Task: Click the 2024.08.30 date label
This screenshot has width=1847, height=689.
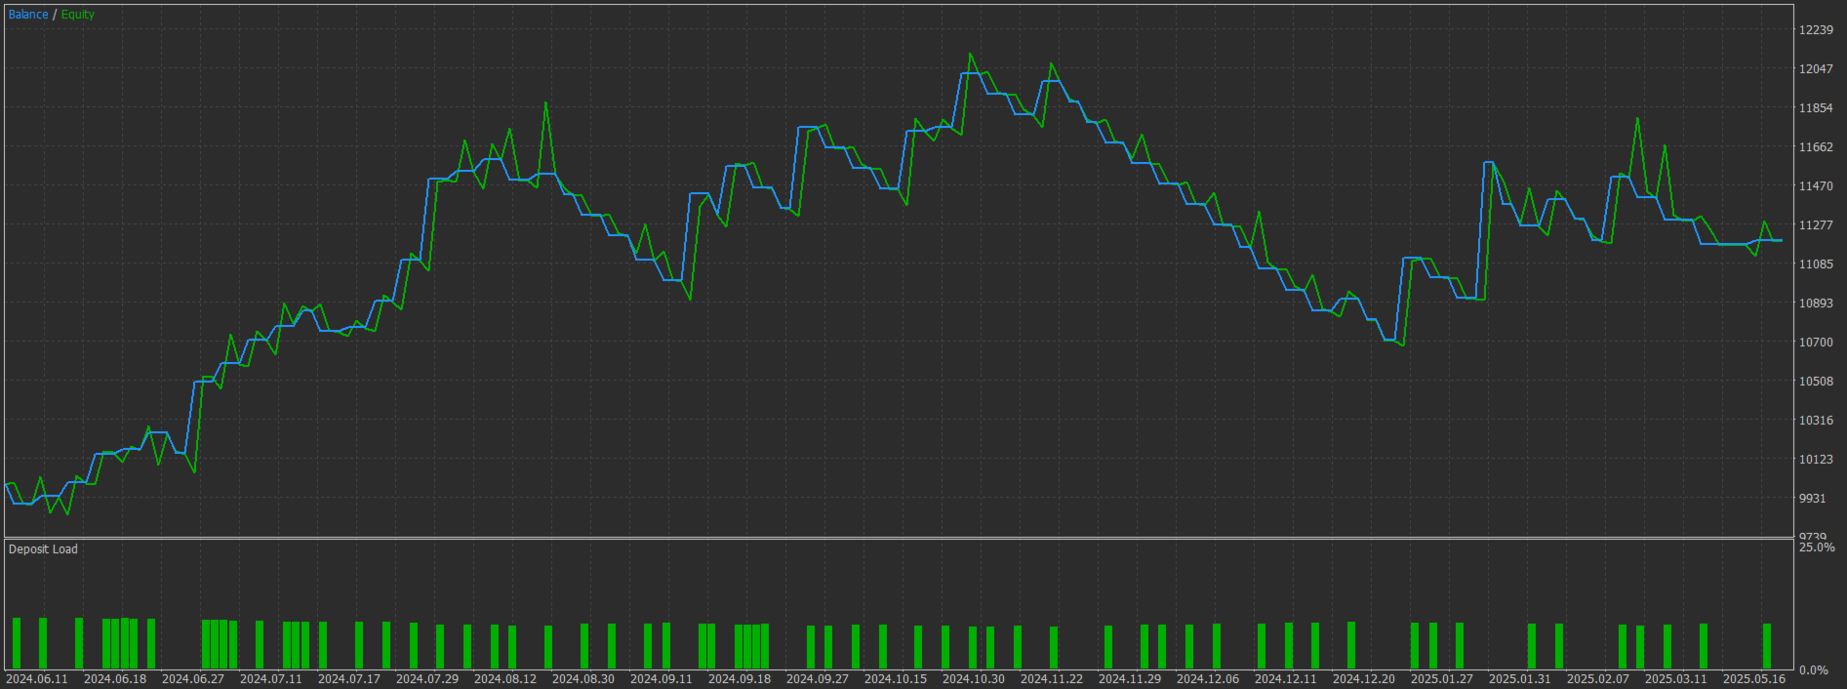Action: click(583, 679)
